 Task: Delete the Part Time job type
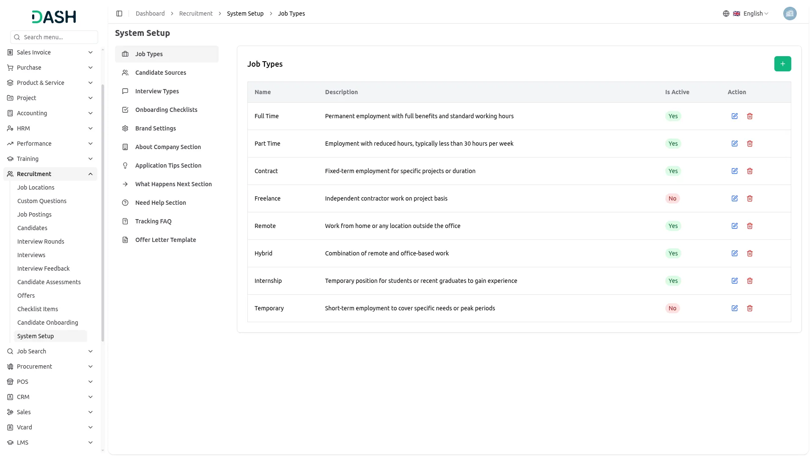click(750, 144)
